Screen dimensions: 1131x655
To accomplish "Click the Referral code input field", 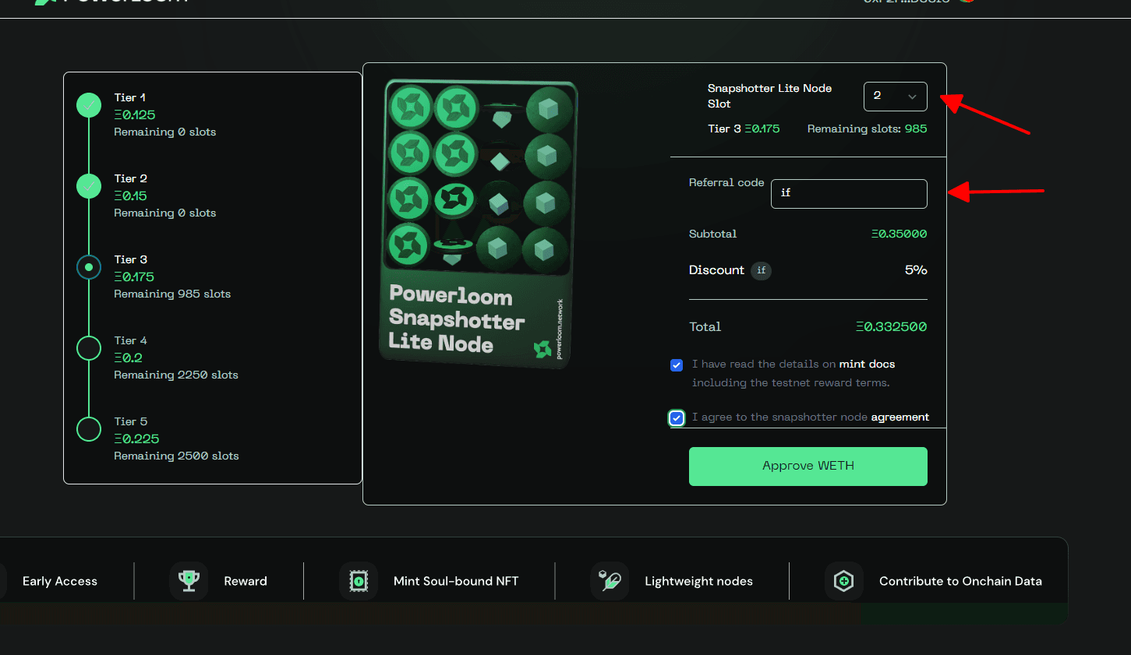I will coord(849,194).
